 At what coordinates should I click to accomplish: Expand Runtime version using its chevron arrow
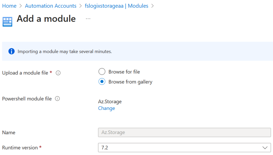click(265, 148)
